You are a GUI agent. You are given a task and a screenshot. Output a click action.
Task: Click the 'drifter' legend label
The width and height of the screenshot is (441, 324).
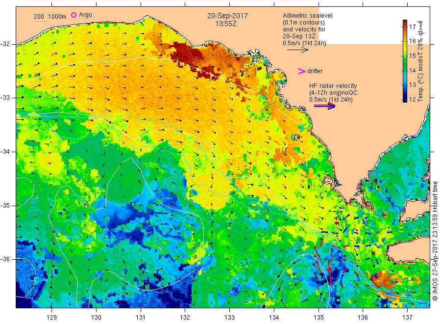[315, 71]
